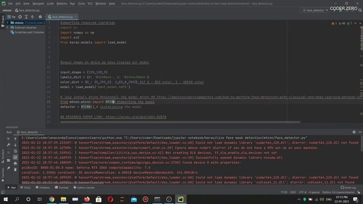Image resolution: width=363 pixels, height=204 pixels.
Task: Toggle soft-wrap in Run console
Action: [15, 151]
